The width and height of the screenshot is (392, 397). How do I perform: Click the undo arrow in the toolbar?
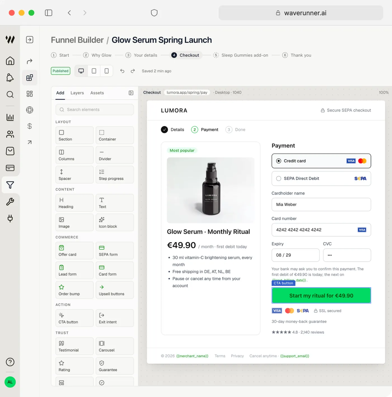point(122,71)
